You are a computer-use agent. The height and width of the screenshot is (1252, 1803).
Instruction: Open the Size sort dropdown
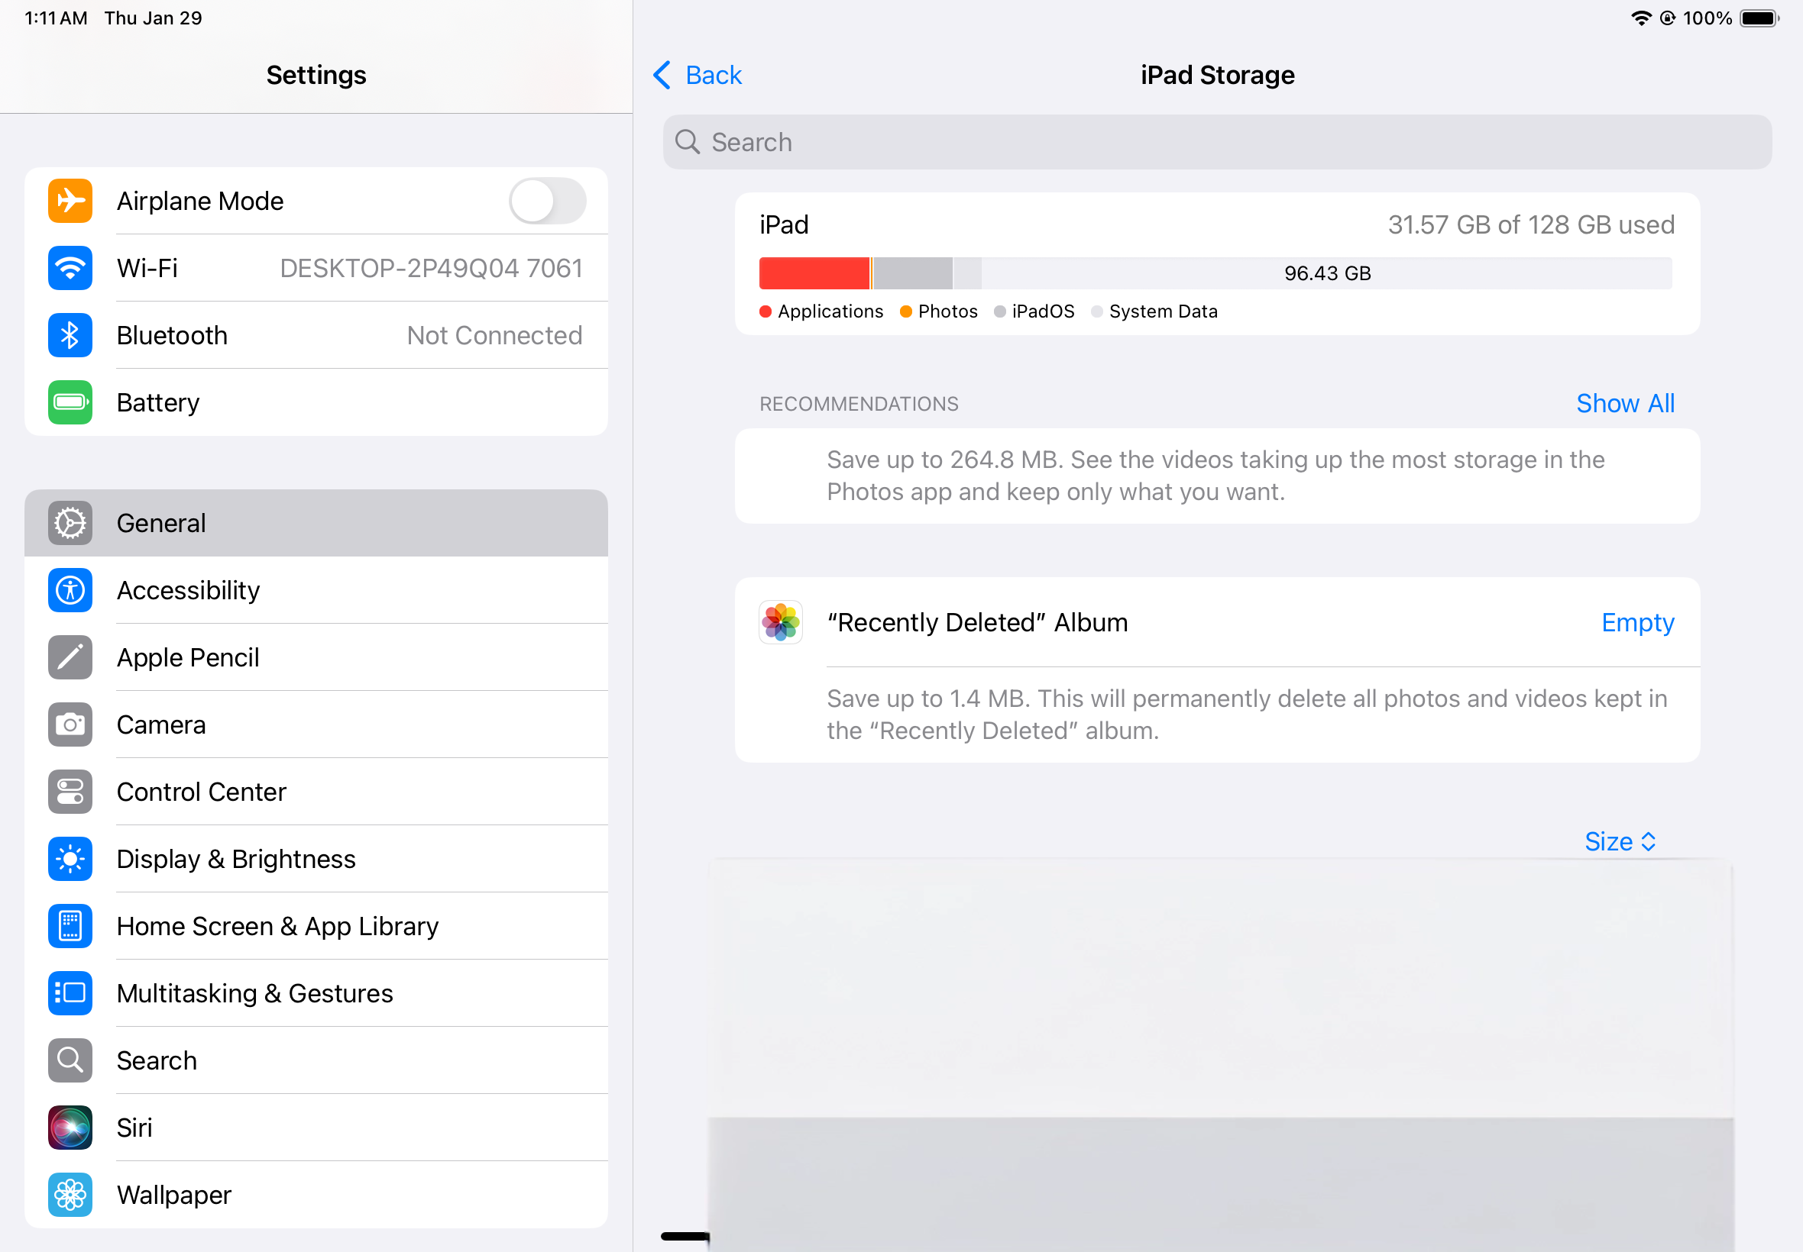[1620, 842]
